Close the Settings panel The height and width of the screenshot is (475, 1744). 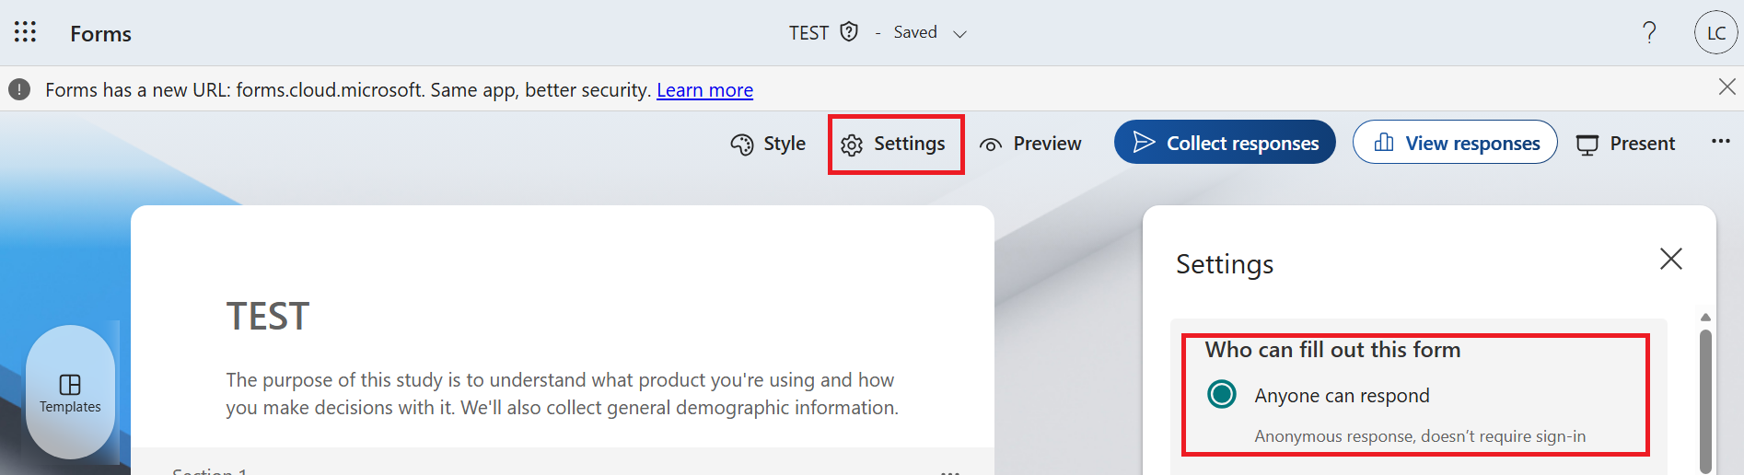point(1670,259)
